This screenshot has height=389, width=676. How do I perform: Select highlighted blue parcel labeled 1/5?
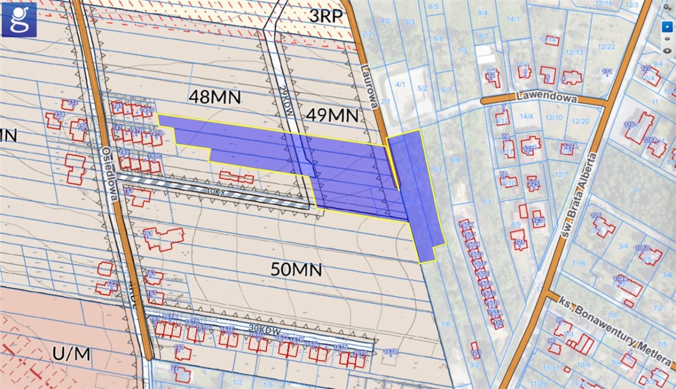pos(412,202)
